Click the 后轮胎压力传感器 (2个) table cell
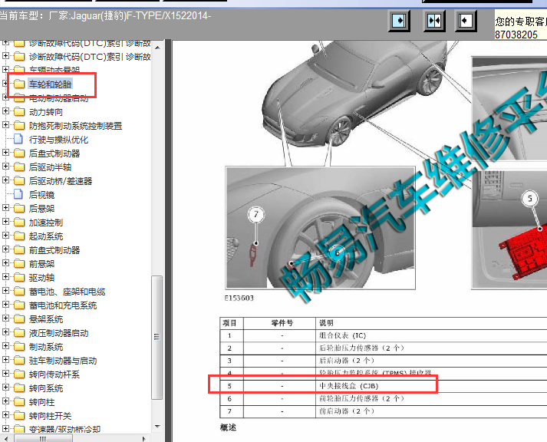This screenshot has height=442, width=547. (361, 348)
